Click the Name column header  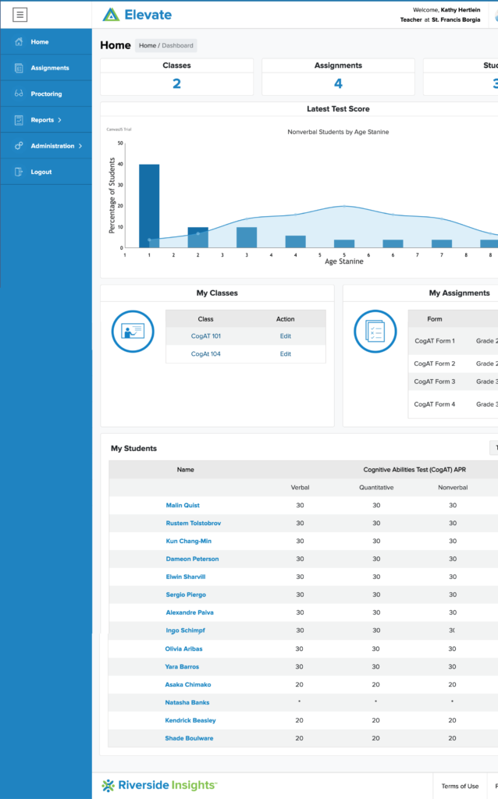point(186,469)
